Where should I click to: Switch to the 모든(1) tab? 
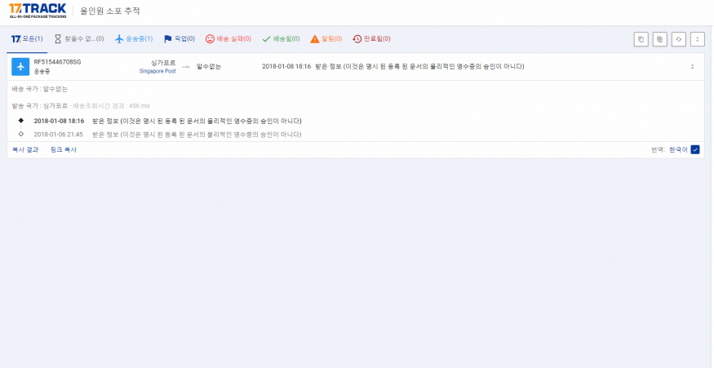[27, 39]
